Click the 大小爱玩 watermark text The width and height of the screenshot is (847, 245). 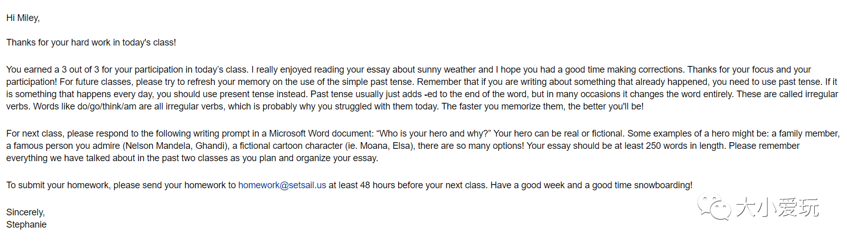click(x=777, y=207)
